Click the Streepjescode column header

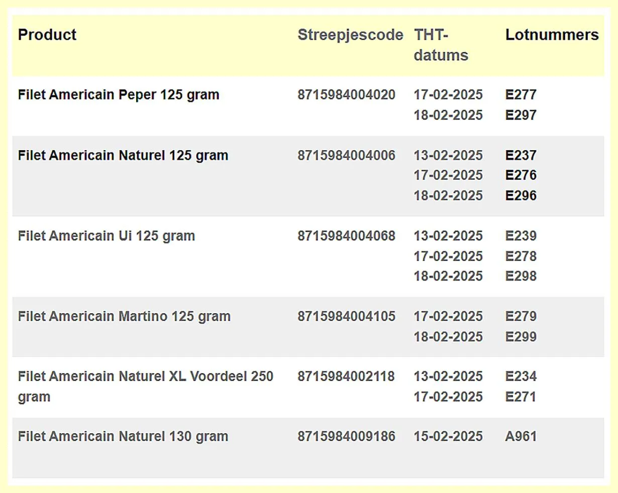(350, 35)
